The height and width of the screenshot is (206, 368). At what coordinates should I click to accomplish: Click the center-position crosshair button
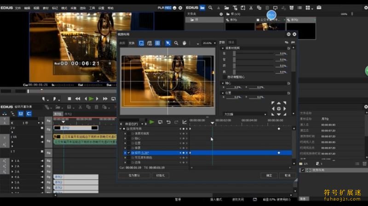(x=279, y=109)
